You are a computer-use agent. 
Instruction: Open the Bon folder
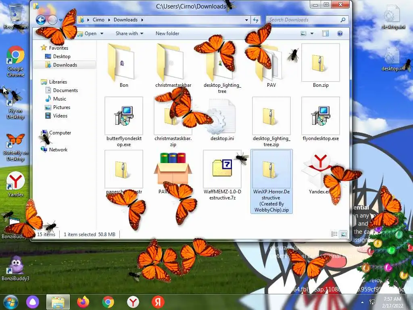123,65
